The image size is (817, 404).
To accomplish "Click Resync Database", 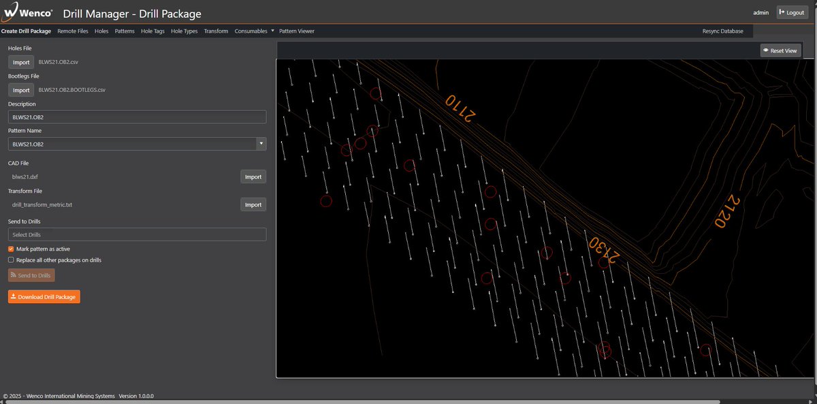I will (723, 31).
